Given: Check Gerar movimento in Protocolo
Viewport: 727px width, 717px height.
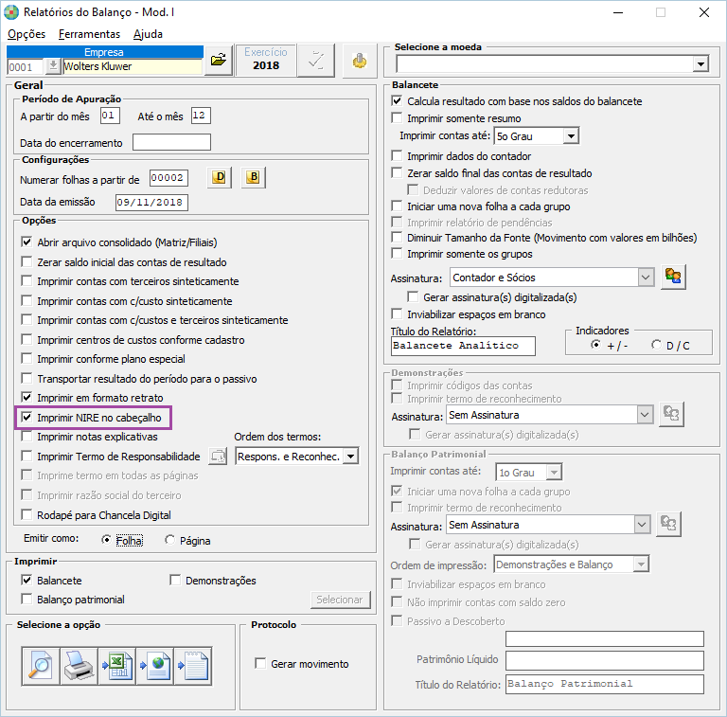Looking at the screenshot, I should (x=260, y=664).
